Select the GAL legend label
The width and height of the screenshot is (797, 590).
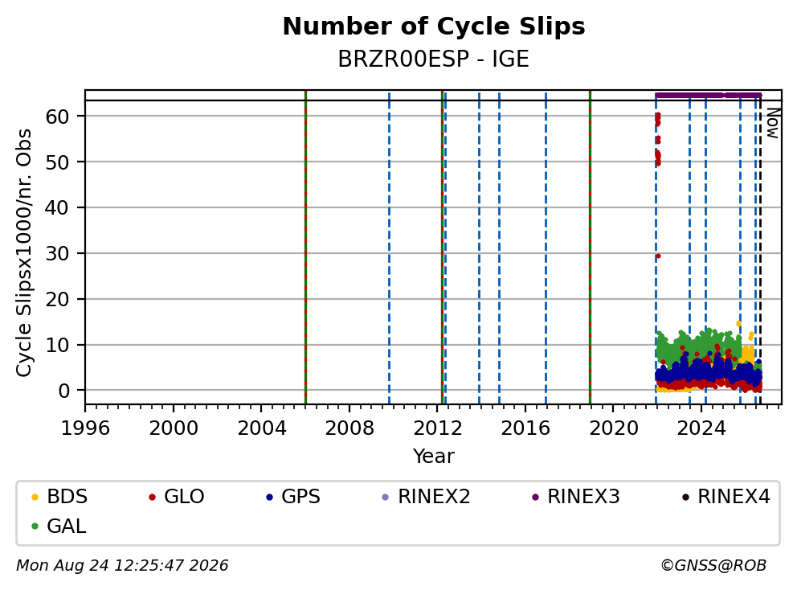click(x=67, y=526)
